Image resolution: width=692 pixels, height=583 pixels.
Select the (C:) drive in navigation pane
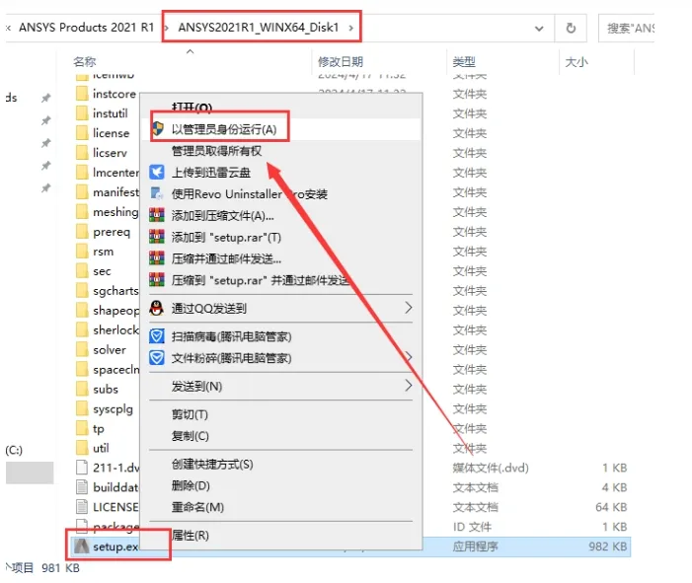point(14,450)
